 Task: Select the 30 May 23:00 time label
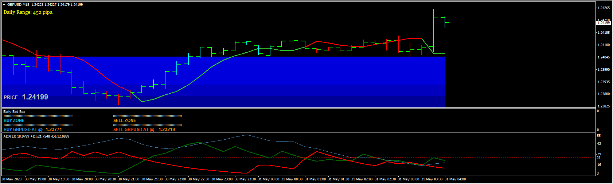tap(222, 179)
